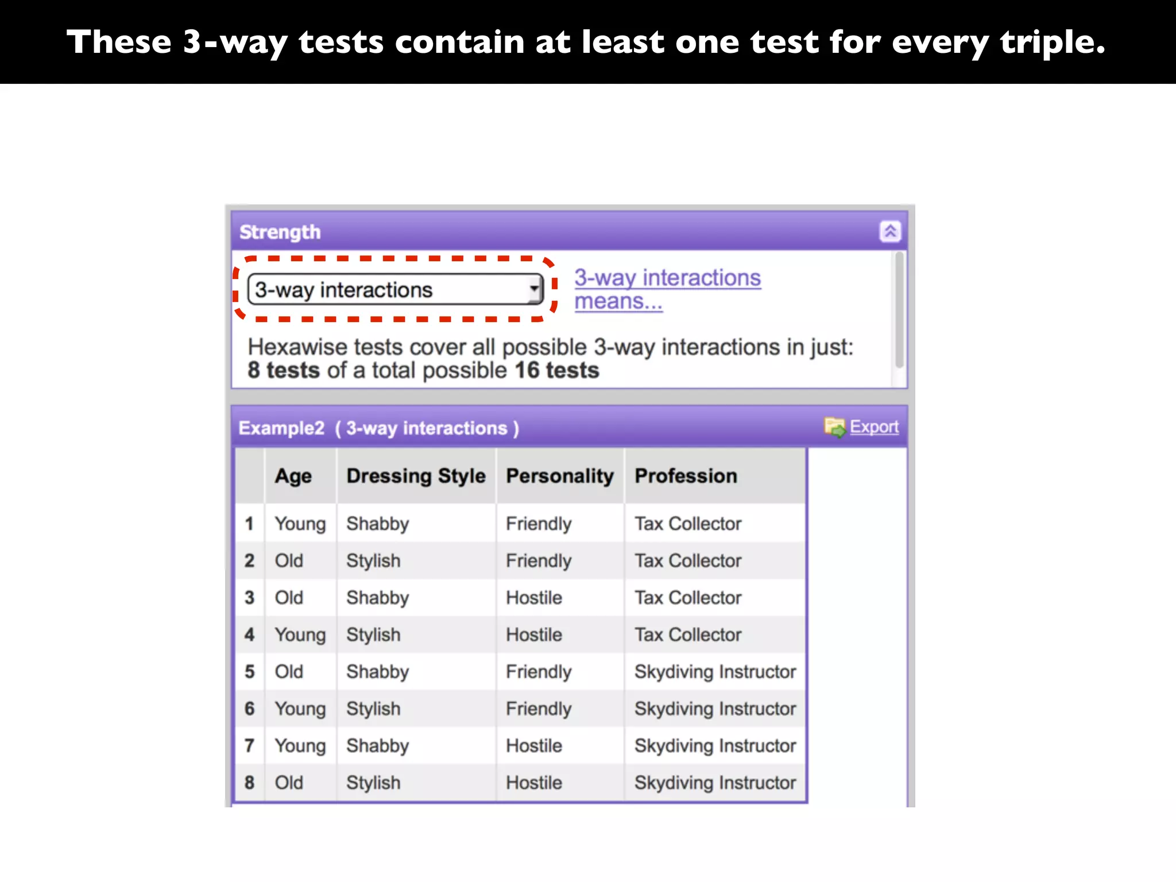Click 'Stylish' in row 4
Viewport: 1176px width, 882px height.
pos(373,635)
